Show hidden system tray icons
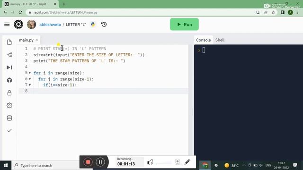Image resolution: width=303 pixels, height=170 pixels. (244, 165)
